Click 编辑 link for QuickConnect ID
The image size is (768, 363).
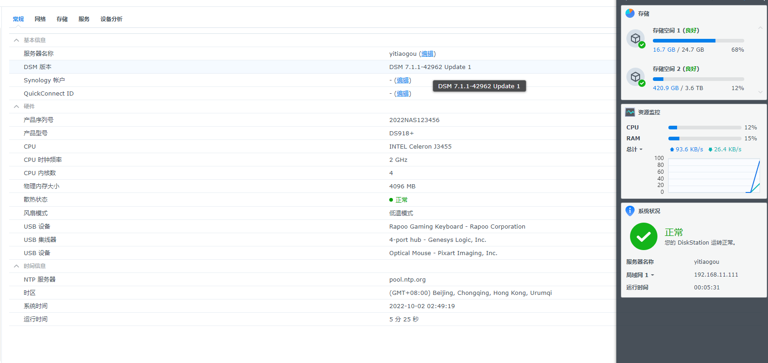403,93
